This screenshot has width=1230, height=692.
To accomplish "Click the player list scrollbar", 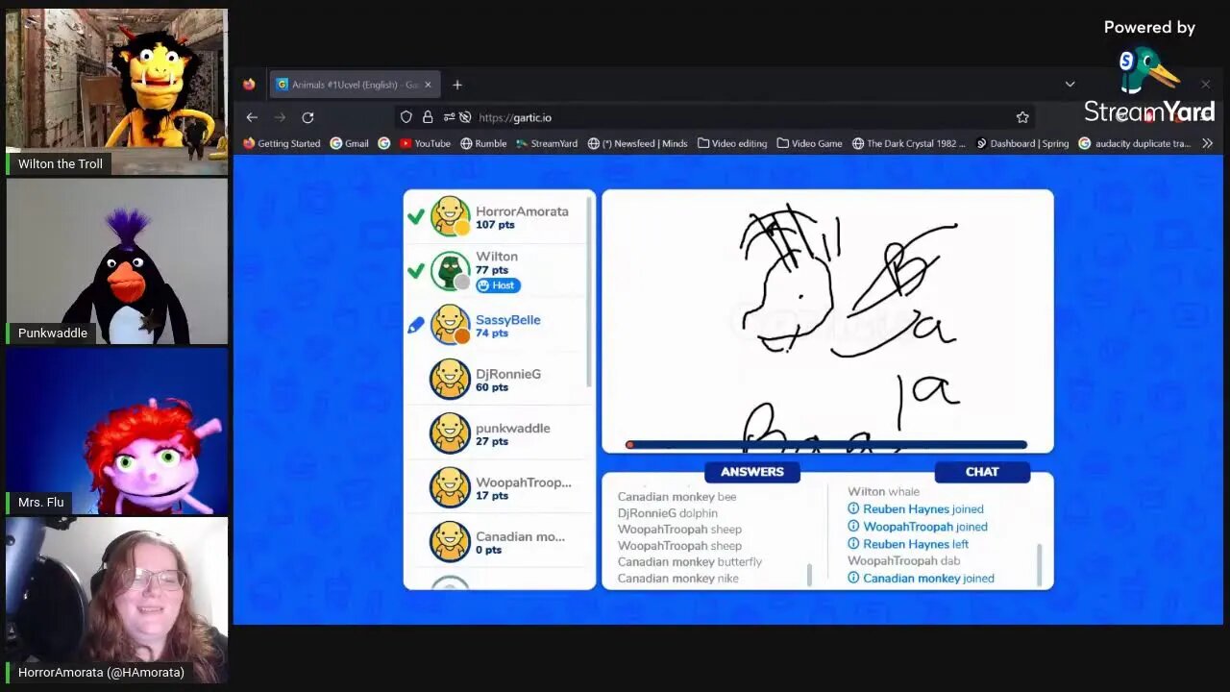I will click(589, 292).
